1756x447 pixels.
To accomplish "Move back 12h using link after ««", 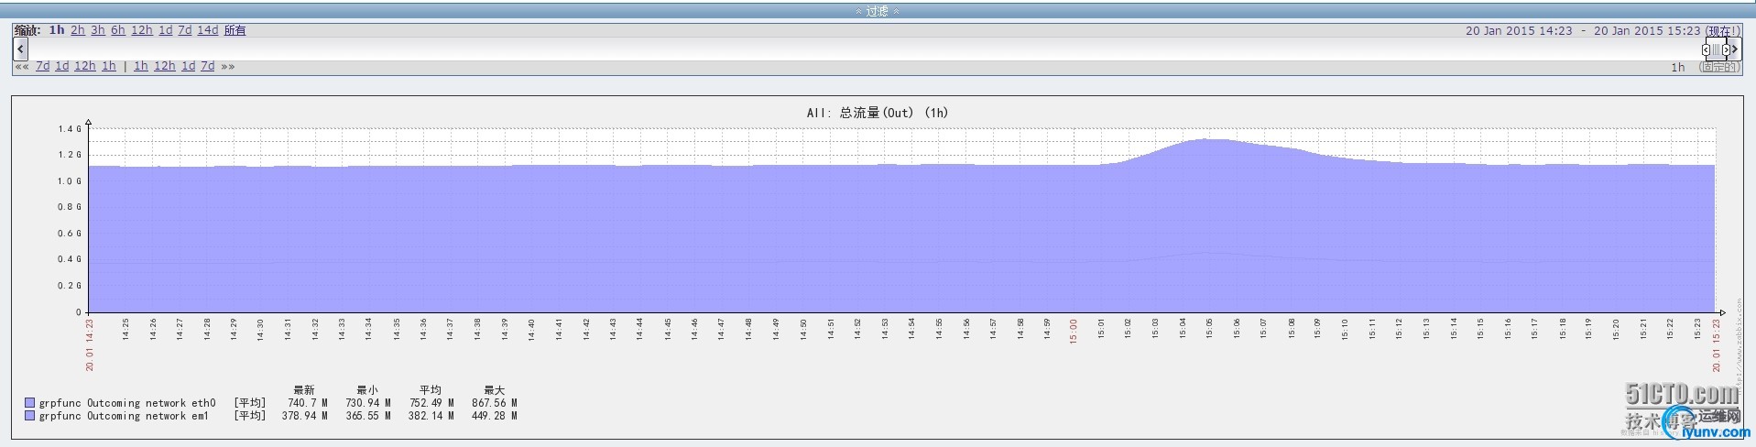I will coord(85,66).
